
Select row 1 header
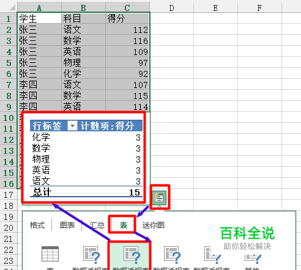tap(9, 19)
